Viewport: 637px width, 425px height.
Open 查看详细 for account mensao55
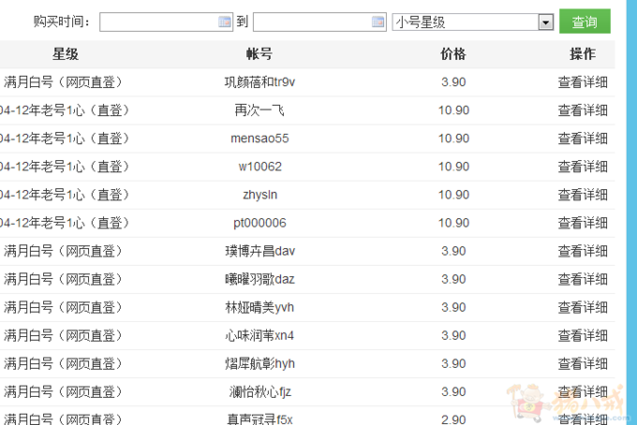pyautogui.click(x=583, y=139)
